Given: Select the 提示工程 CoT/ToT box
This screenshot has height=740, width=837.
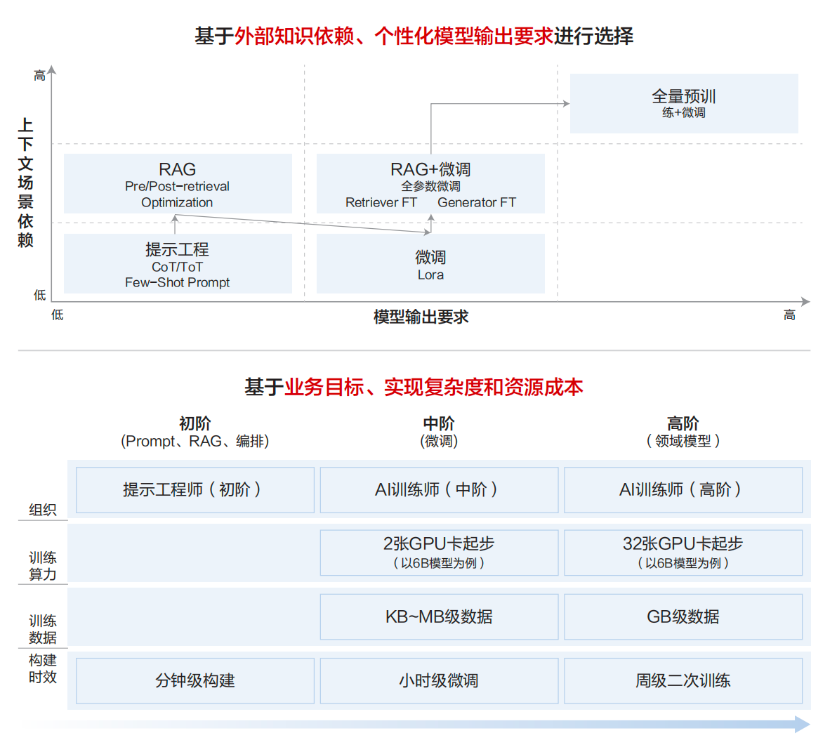Looking at the screenshot, I should click(x=178, y=264).
